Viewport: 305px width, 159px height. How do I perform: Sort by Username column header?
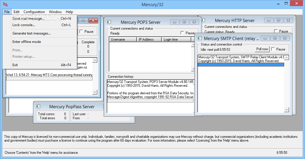point(123,39)
